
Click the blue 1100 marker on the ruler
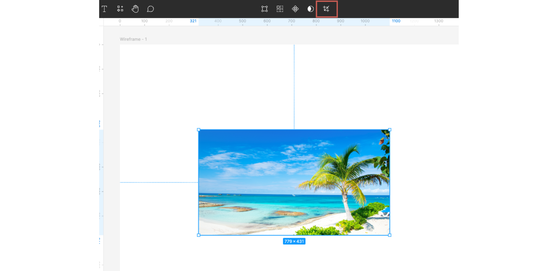tap(396, 21)
